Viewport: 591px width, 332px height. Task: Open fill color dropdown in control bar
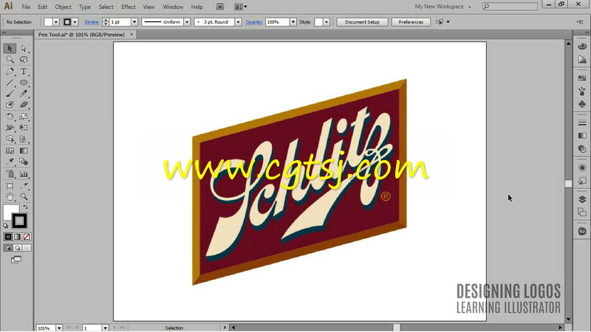[x=56, y=22]
